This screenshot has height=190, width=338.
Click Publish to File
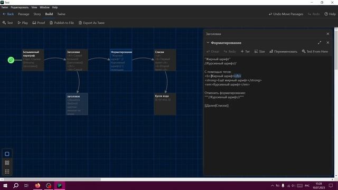tap(62, 23)
